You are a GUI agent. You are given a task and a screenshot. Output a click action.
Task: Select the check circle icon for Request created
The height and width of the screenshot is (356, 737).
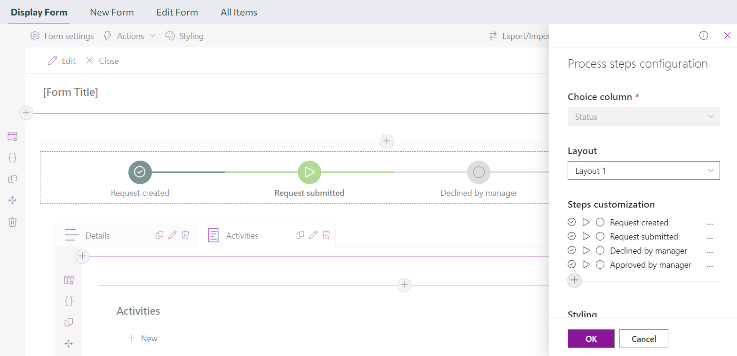(571, 222)
